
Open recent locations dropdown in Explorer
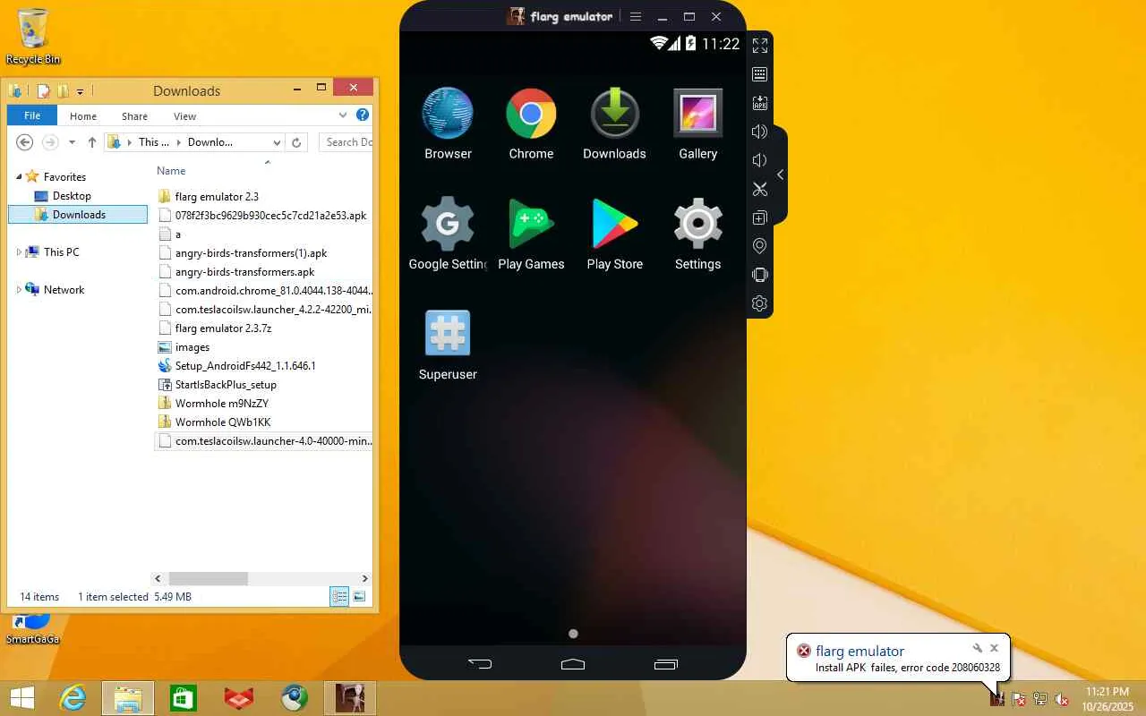[x=72, y=142]
